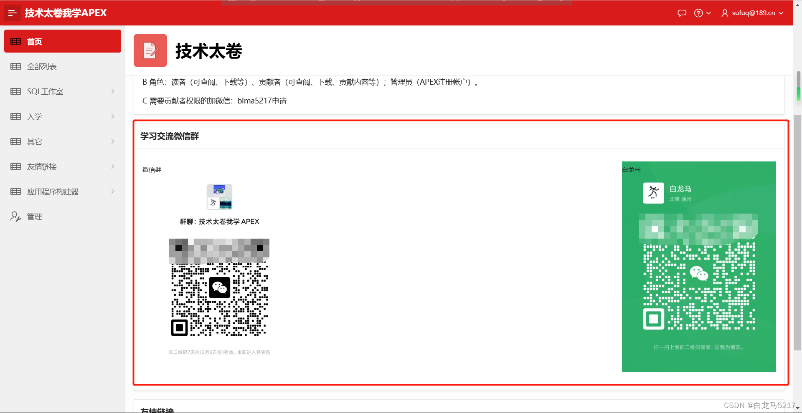802x413 pixels.
Task: Expand the help menu dropdown arrow
Action: (x=708, y=13)
